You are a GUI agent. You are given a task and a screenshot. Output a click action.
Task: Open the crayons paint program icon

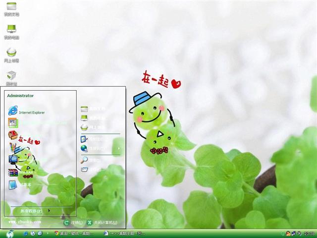pyautogui.click(x=13, y=147)
